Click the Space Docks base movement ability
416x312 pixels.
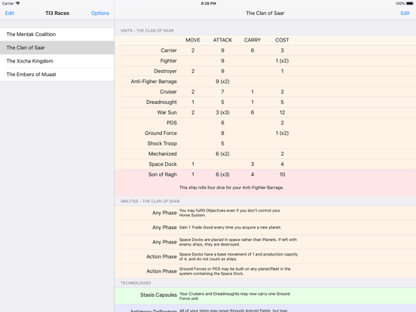pos(265,256)
